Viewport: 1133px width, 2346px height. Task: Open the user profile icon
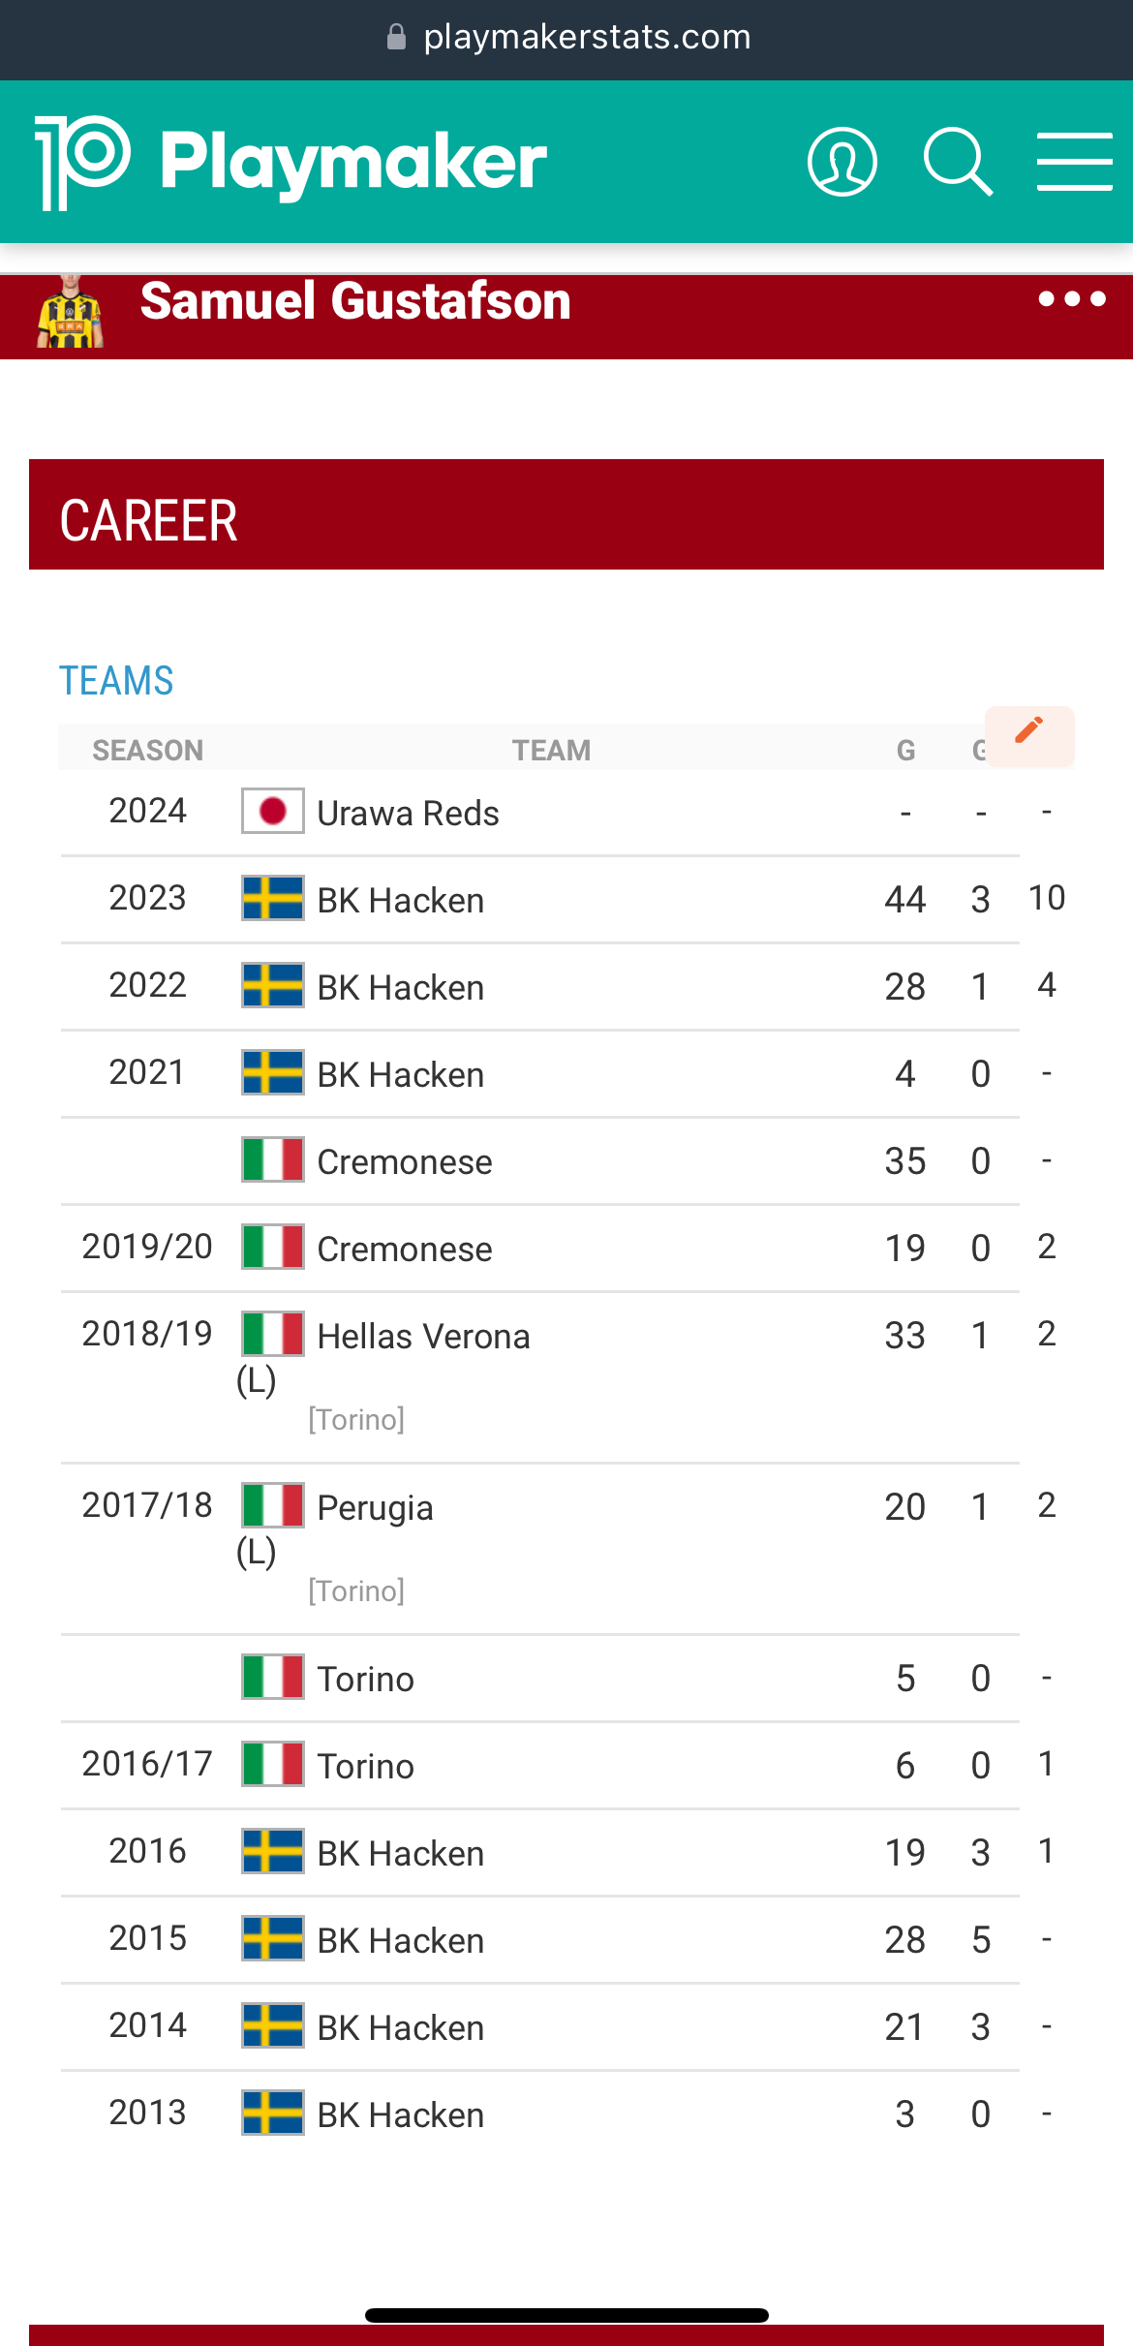842,161
